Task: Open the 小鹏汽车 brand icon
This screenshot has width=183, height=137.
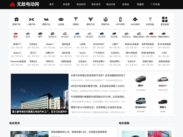Action: coord(31,20)
